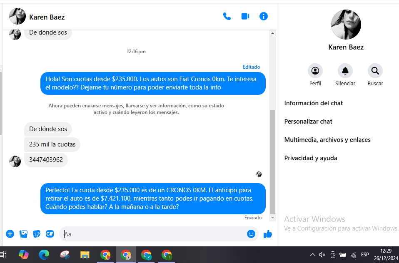The image size is (399, 263).
Task: Click the Aa message input field
Action: coord(154,234)
